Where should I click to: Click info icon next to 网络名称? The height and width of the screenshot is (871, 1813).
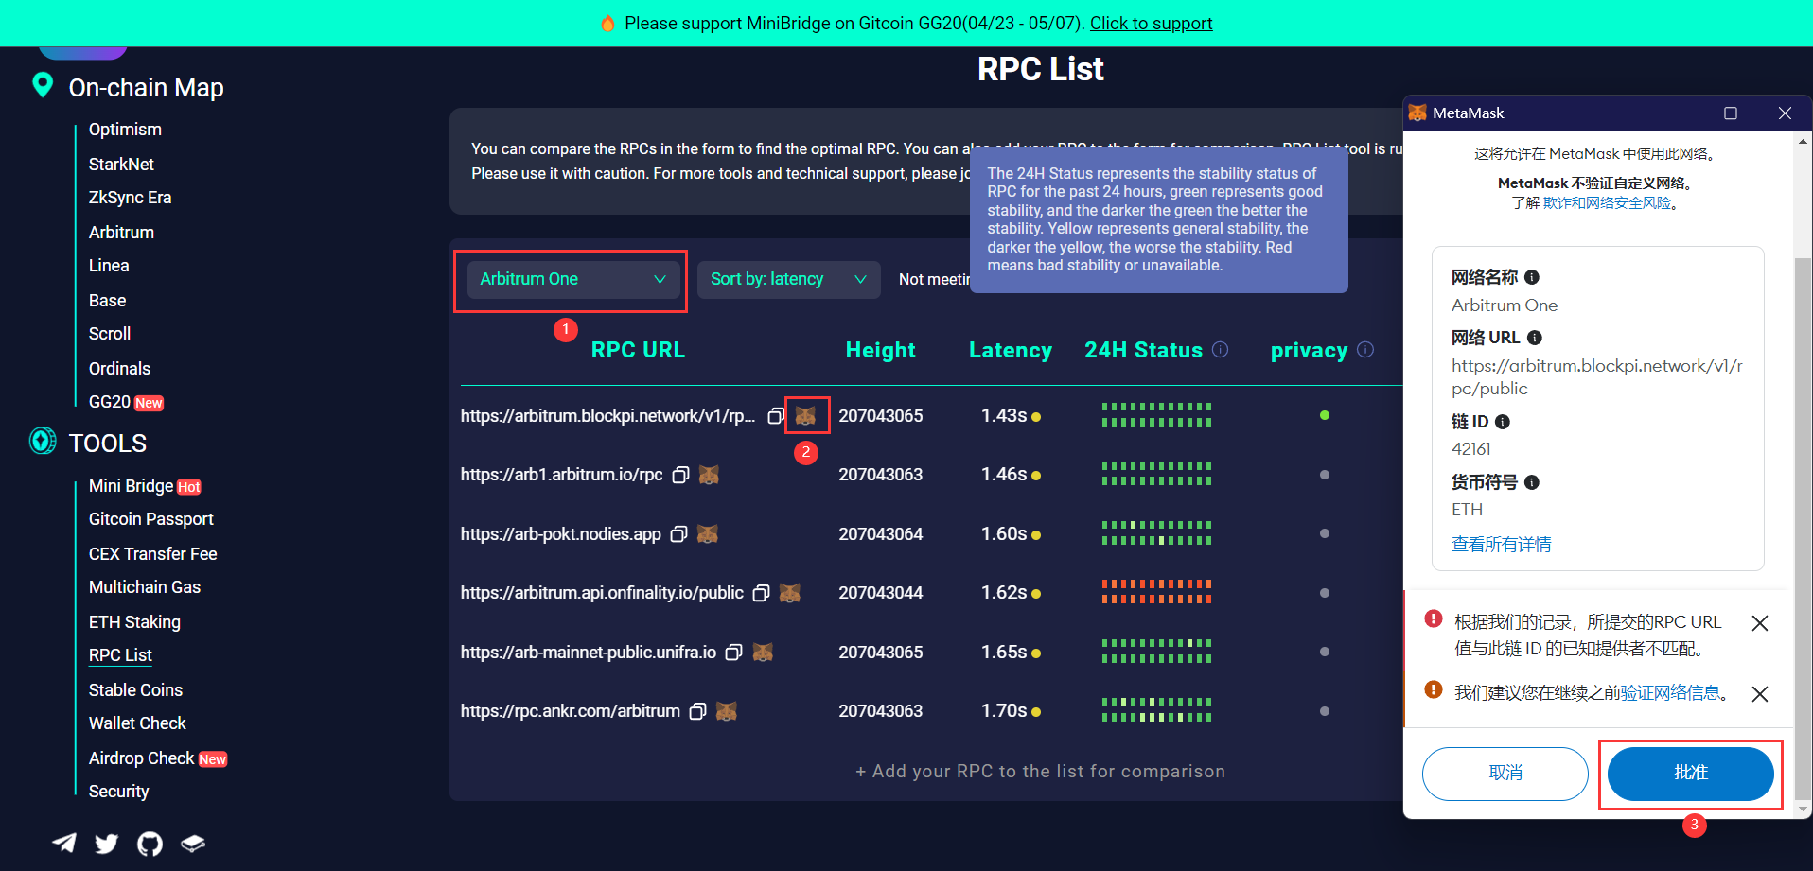[x=1532, y=277]
